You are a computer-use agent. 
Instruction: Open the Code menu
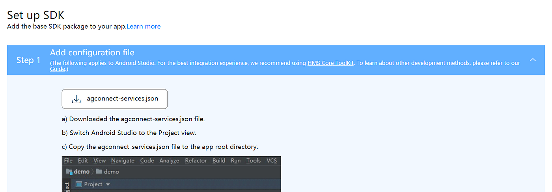pyautogui.click(x=147, y=161)
